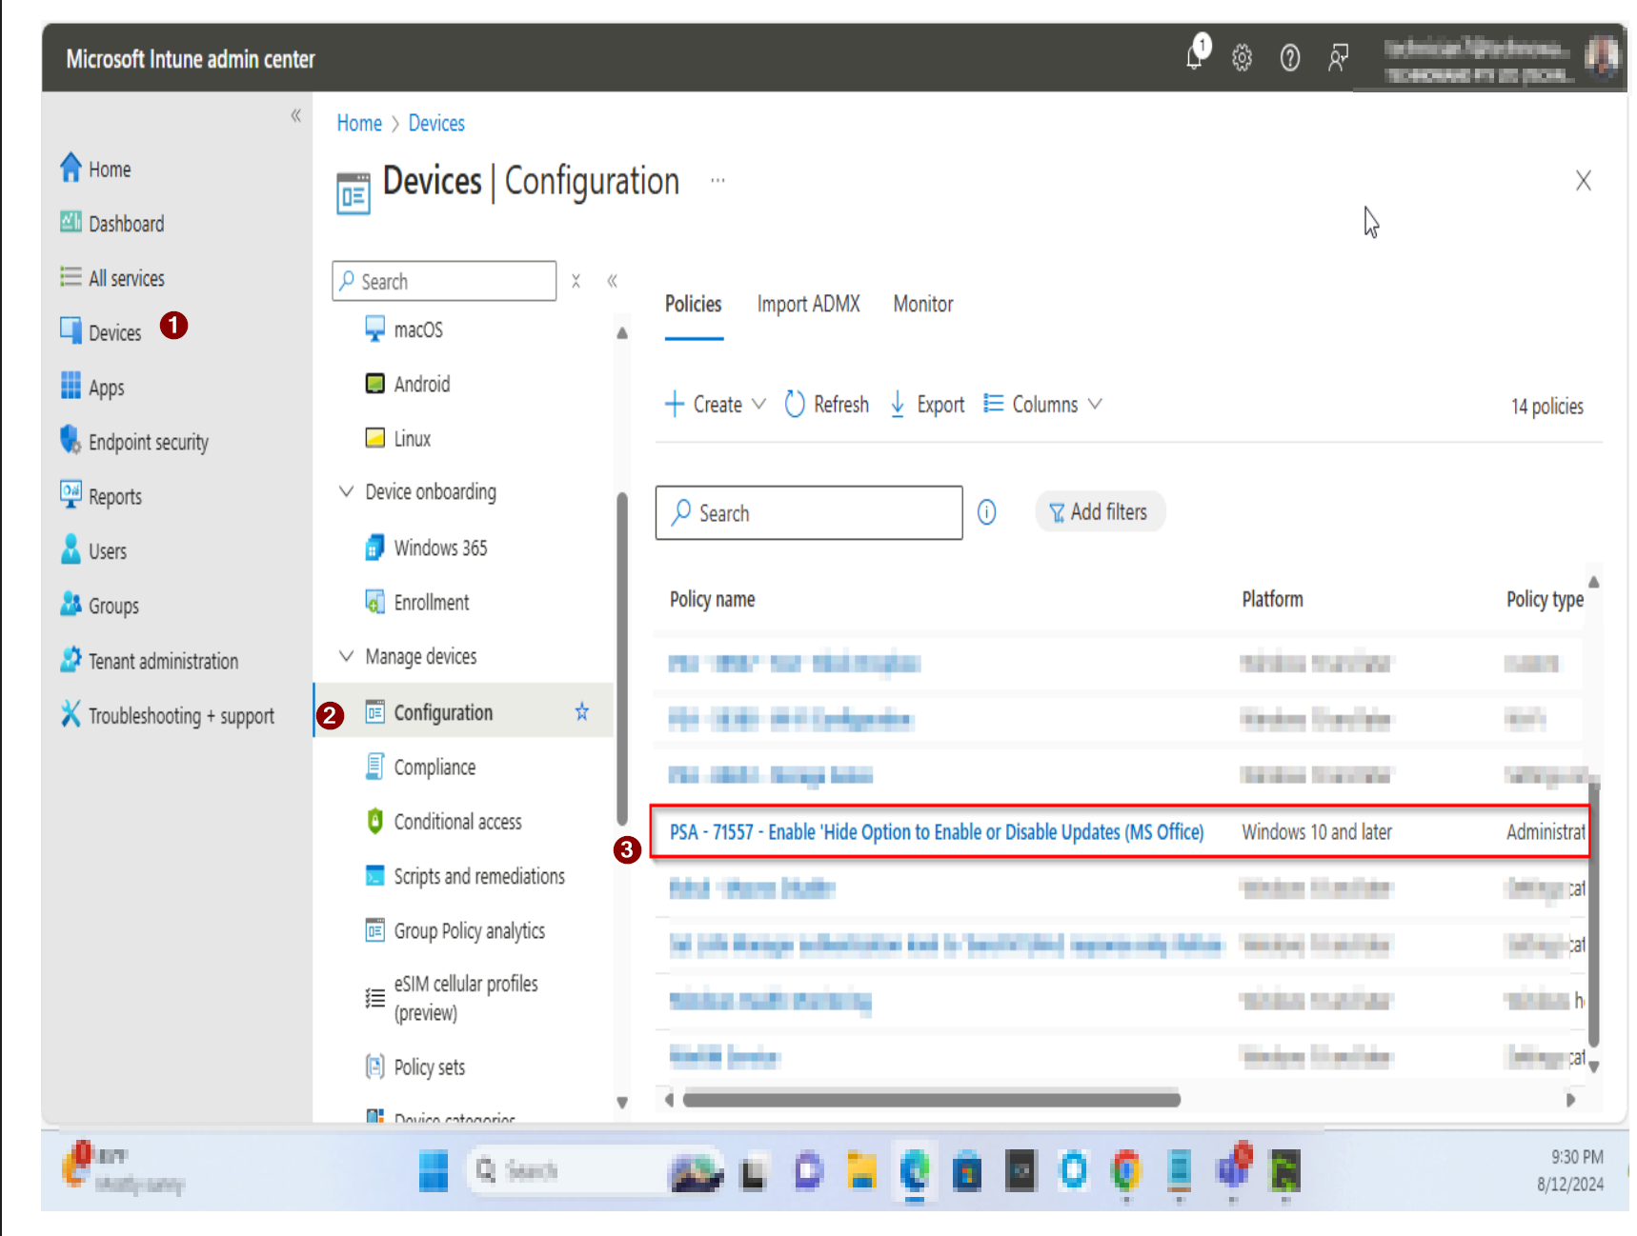Collapse the devices side menu
This screenshot has height=1236, width=1637.
pos(612,281)
